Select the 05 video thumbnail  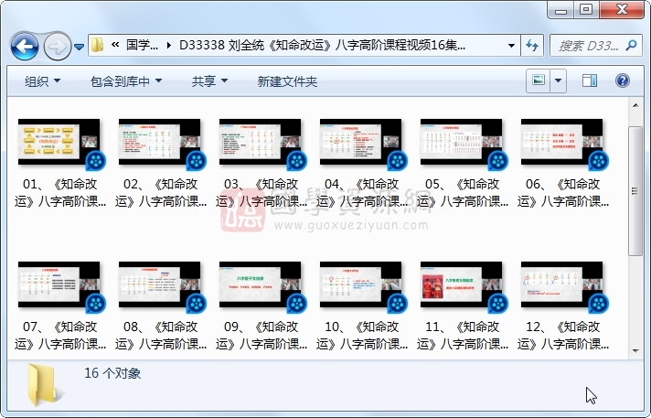point(461,142)
